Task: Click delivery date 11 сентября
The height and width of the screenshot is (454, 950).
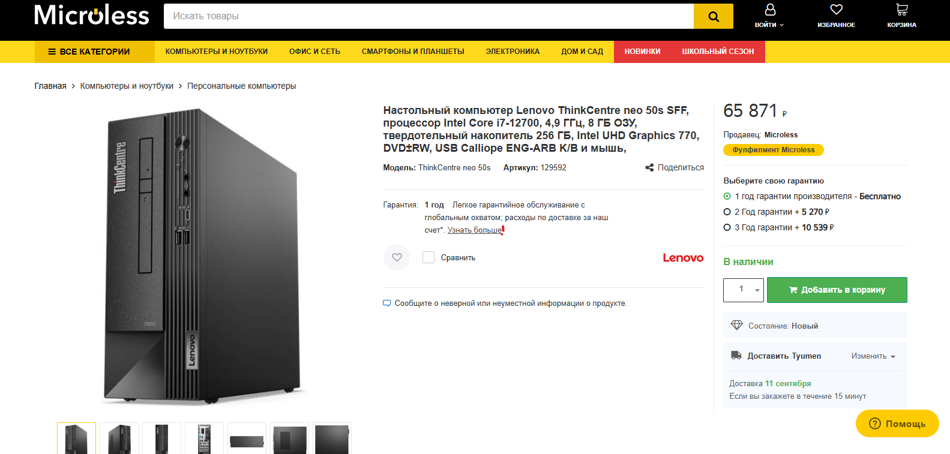Action: point(788,384)
